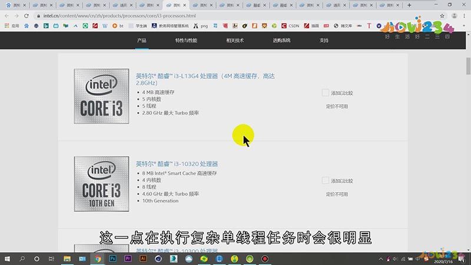Click the Core i3 10th Gen badge thumbnail
Image resolution: width=471 pixels, height=265 pixels.
[x=101, y=184]
